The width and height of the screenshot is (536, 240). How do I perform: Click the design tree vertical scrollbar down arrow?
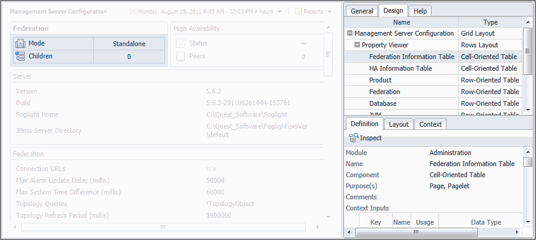click(x=527, y=110)
